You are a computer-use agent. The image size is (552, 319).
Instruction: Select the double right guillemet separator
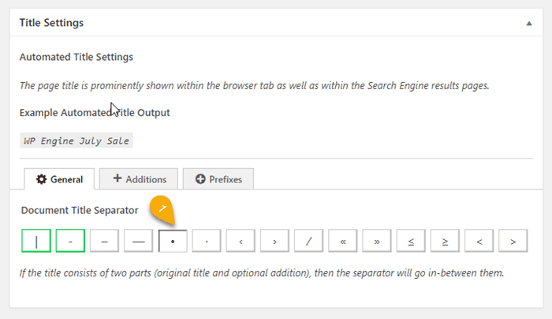(x=377, y=241)
